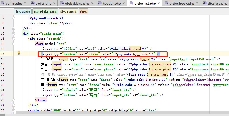The height and width of the screenshot is (116, 229).
Task: Click the $_g_date2 variable on line 20
Action: 141,85
